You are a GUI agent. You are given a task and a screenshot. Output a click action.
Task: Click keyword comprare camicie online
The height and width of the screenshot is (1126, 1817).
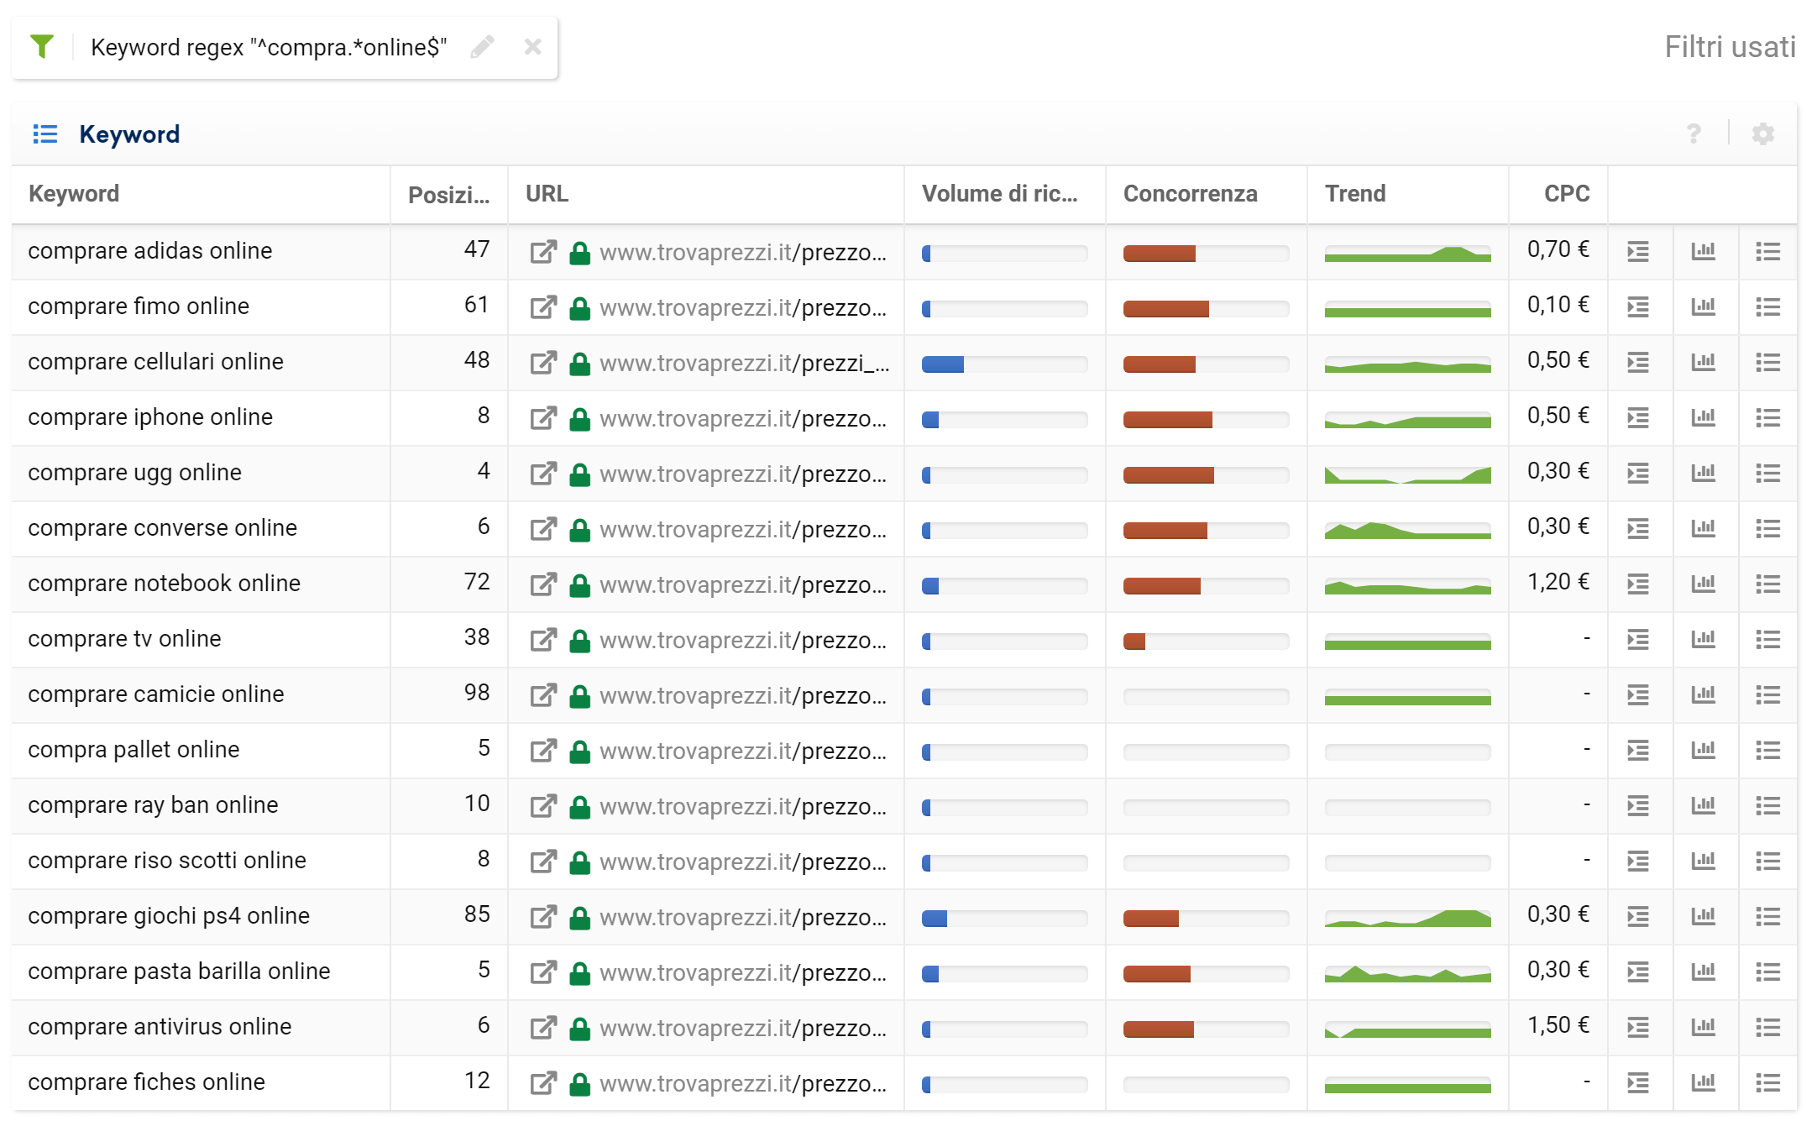click(156, 694)
